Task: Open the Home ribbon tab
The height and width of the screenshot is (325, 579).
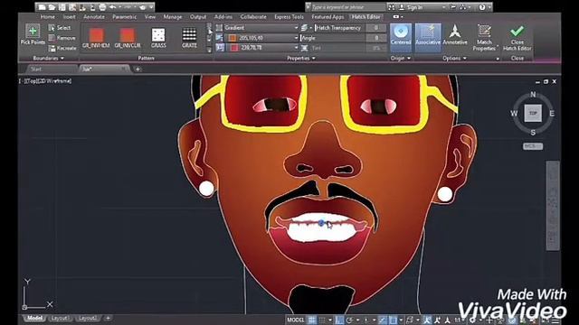Action: (48, 17)
